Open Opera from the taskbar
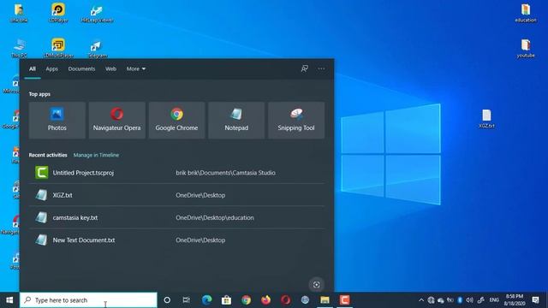The width and height of the screenshot is (548, 308). (x=285, y=300)
